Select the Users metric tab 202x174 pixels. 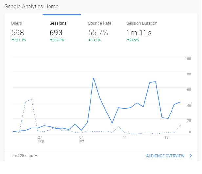point(23,31)
